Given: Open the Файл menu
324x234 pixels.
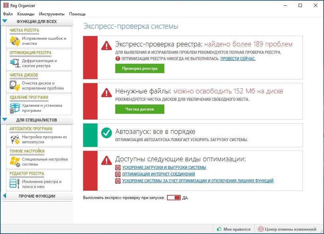Looking at the screenshot, I should 8,14.
